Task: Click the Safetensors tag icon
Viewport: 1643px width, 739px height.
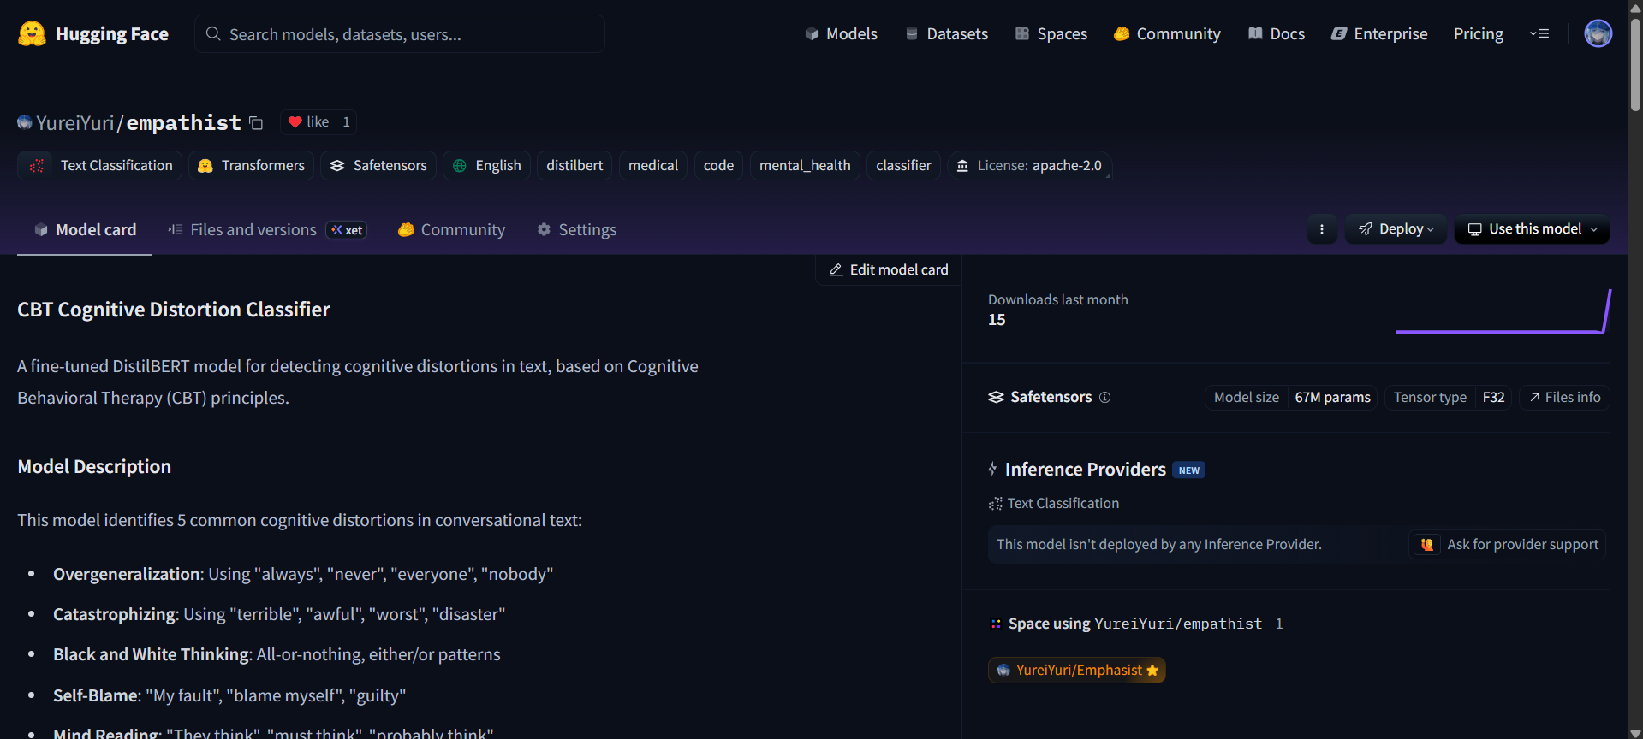Action: (x=337, y=166)
